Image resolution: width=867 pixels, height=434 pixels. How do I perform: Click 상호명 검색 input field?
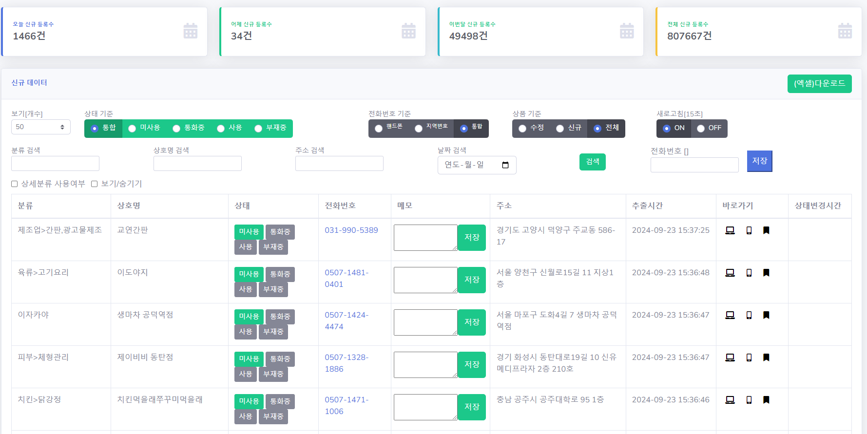point(197,164)
